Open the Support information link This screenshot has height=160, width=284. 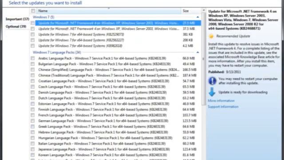223,107
